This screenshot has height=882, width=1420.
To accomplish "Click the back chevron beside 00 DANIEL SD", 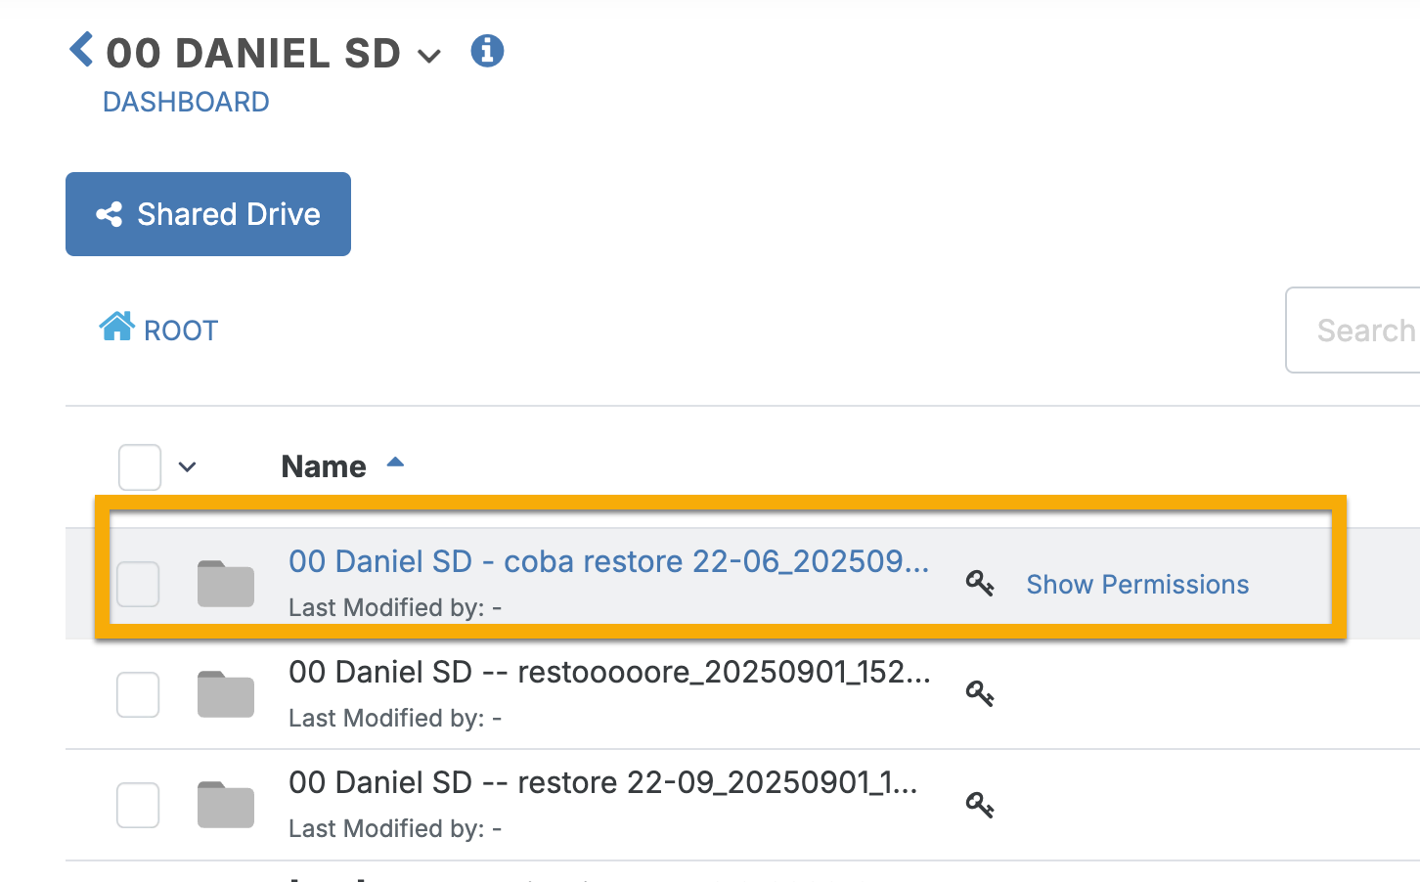I will coord(81,49).
